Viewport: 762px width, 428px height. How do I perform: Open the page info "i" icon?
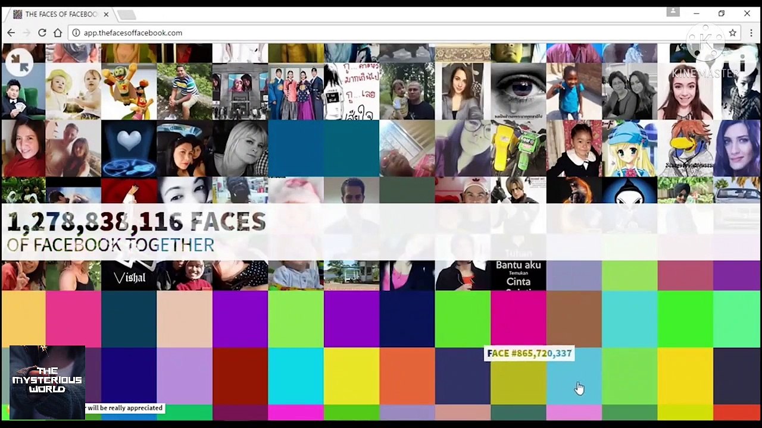742,62
